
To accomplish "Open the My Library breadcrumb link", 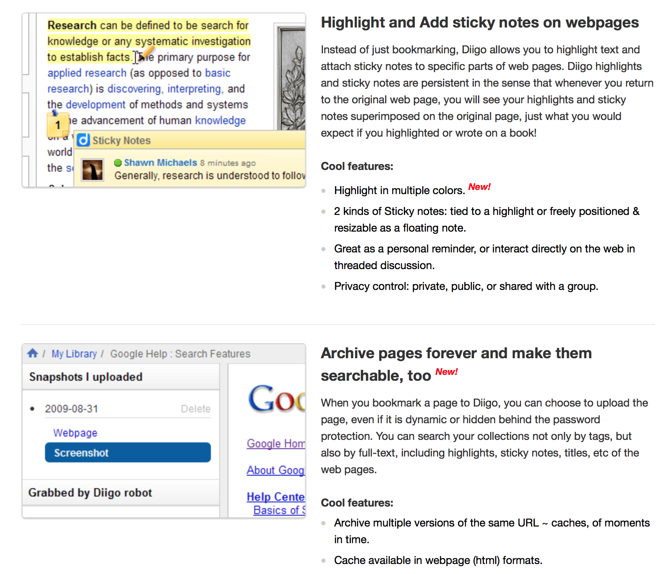I will pyautogui.click(x=74, y=354).
